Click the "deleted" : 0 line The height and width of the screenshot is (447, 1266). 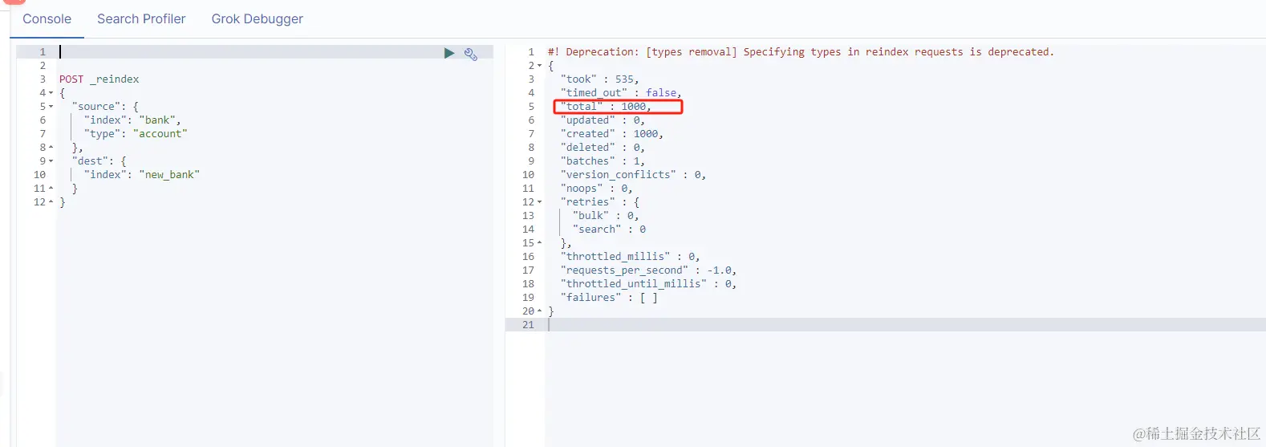point(603,148)
